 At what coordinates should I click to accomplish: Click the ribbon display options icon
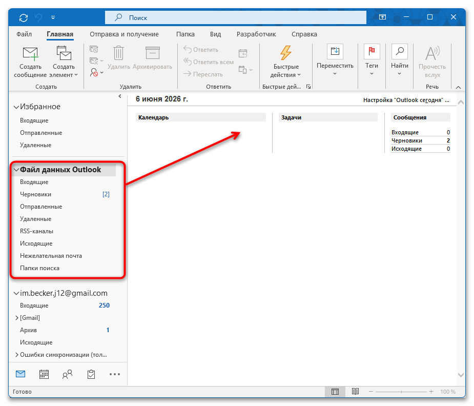click(382, 17)
